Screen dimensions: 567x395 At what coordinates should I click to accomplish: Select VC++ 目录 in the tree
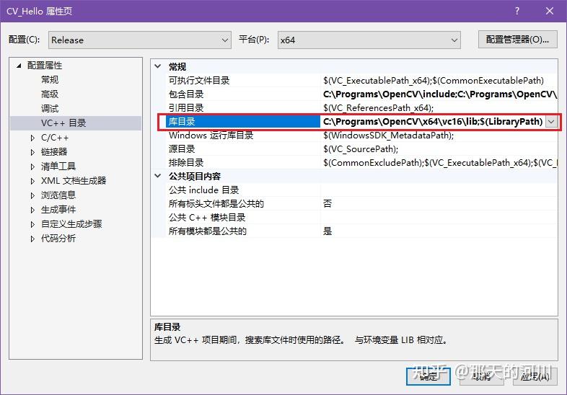63,123
